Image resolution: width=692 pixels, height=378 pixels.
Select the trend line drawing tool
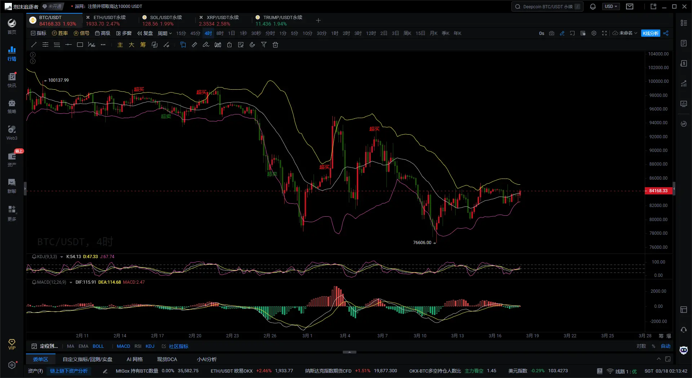coord(34,45)
